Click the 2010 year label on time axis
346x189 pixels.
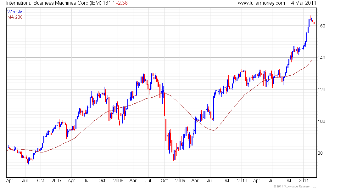tap(242, 180)
